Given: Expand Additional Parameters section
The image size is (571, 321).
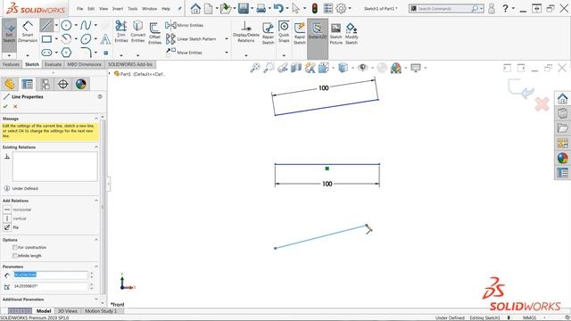Looking at the screenshot, I should [96, 300].
